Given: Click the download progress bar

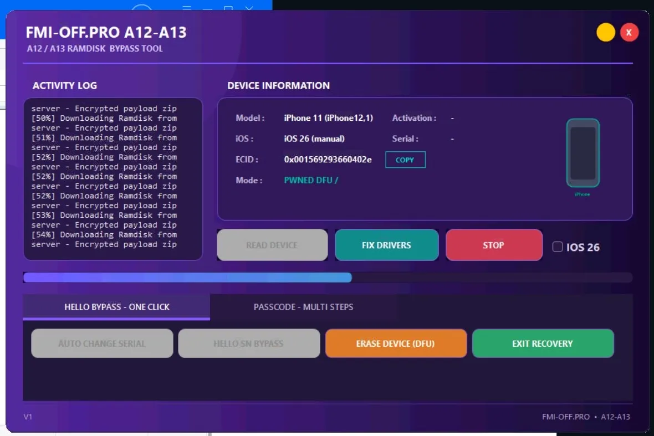Looking at the screenshot, I should pos(328,278).
